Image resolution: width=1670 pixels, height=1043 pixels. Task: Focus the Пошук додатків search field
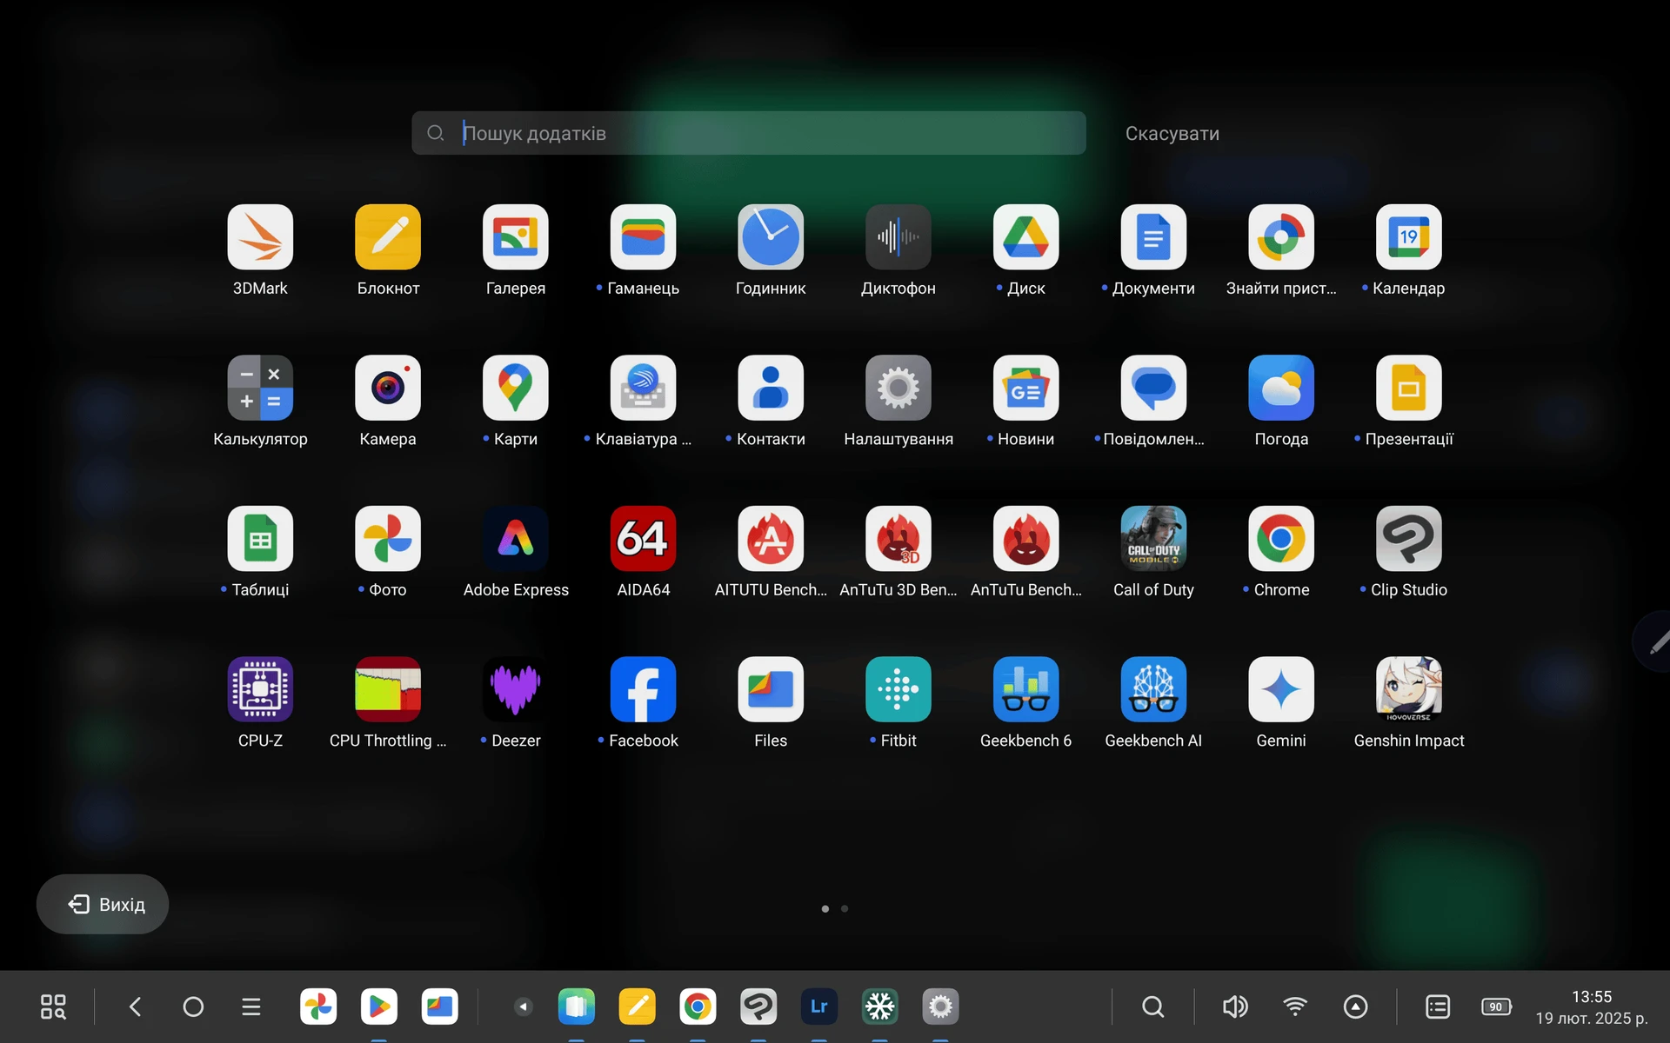pyautogui.click(x=749, y=133)
